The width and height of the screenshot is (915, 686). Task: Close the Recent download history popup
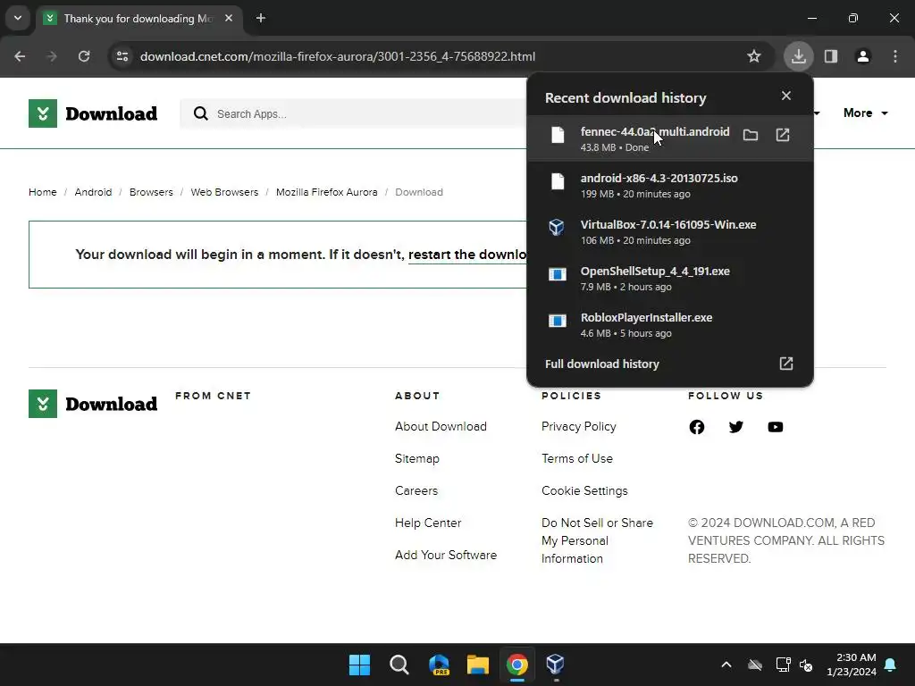pyautogui.click(x=786, y=96)
